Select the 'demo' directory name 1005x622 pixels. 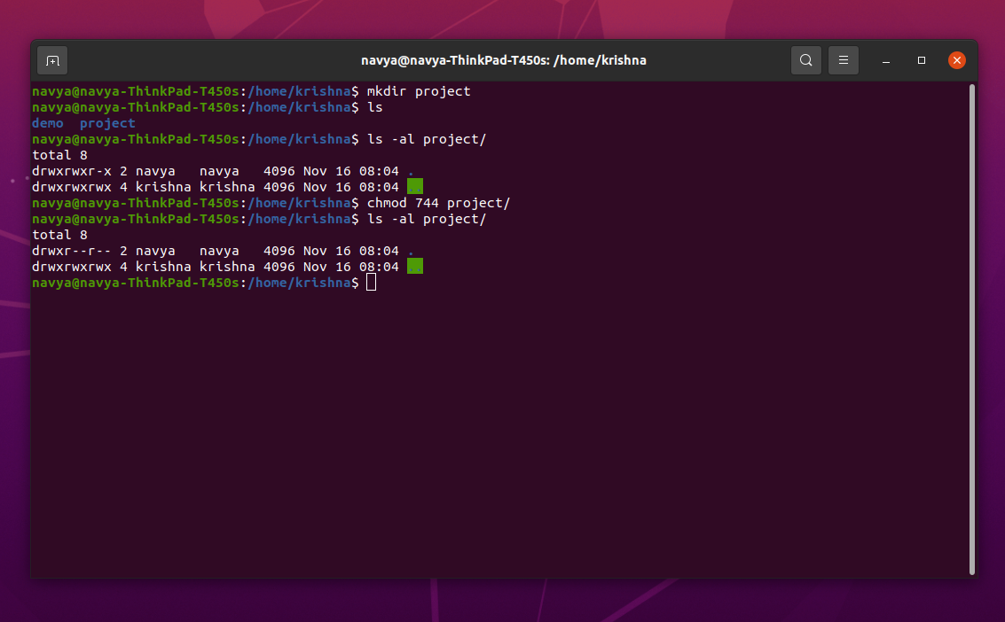[x=47, y=122]
